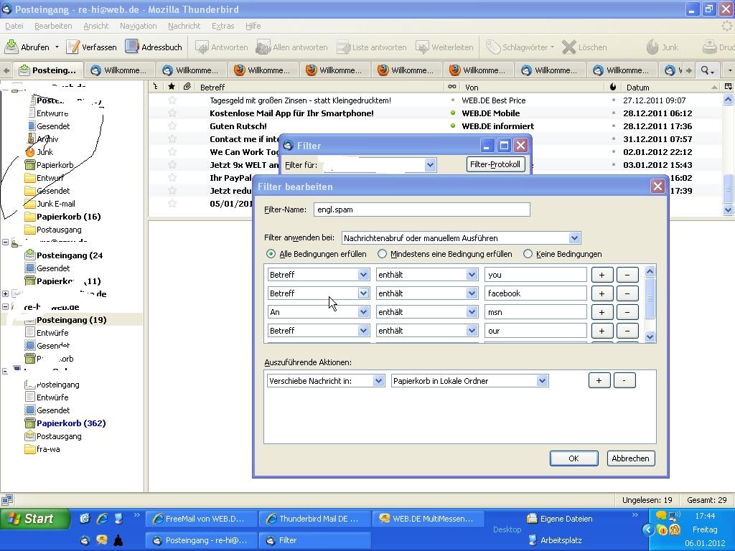This screenshot has height=551, width=735.
Task: Open the Nachricht menu
Action: [x=184, y=26]
